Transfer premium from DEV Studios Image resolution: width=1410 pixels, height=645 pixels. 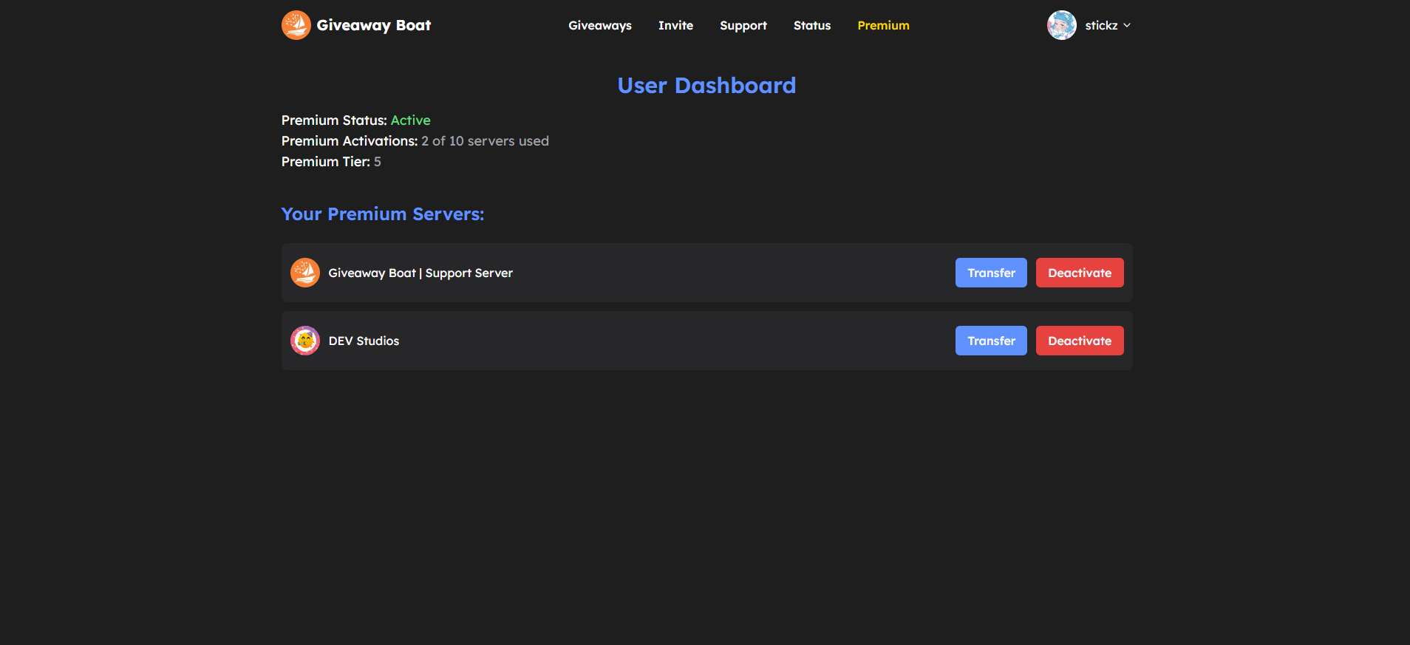pyautogui.click(x=991, y=341)
